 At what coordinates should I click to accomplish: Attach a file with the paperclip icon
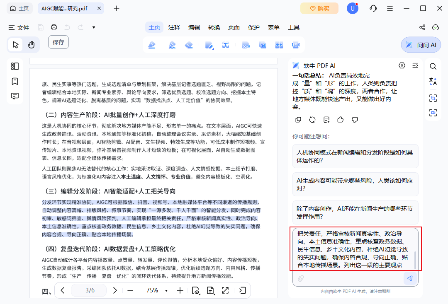[301, 278]
